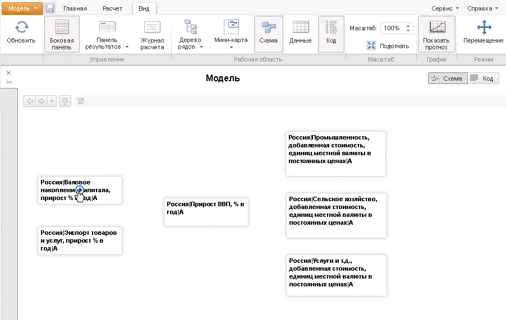
Task: Expand the Панель результатов dropdown
Action: 127,47
